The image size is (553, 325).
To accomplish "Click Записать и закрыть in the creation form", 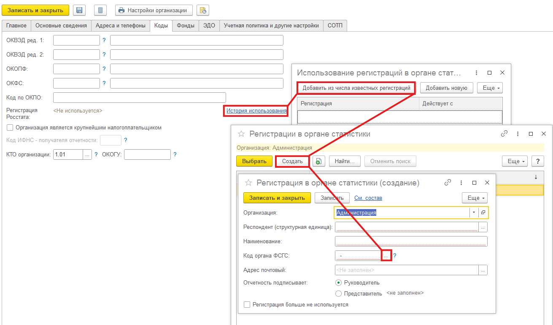I will point(277,198).
